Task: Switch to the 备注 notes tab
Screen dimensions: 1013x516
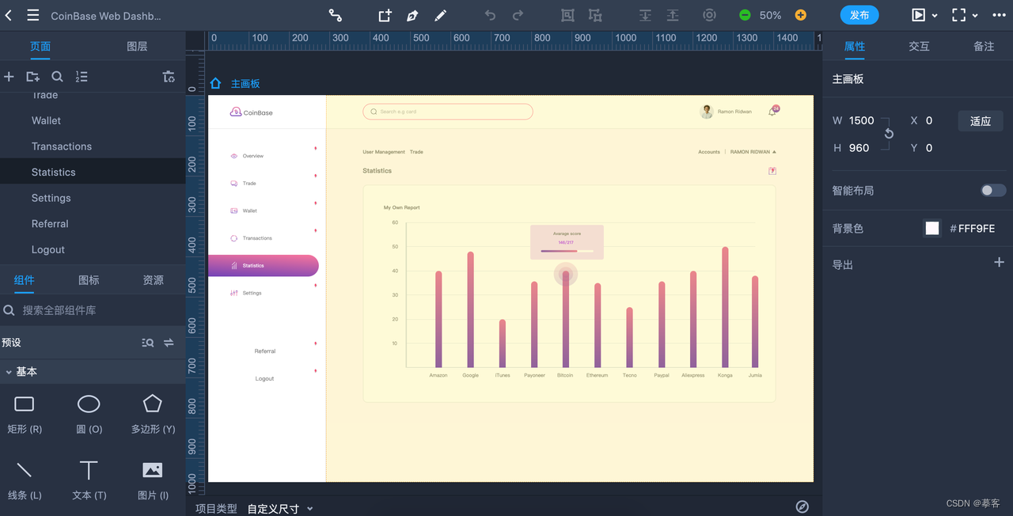Action: 984,46
